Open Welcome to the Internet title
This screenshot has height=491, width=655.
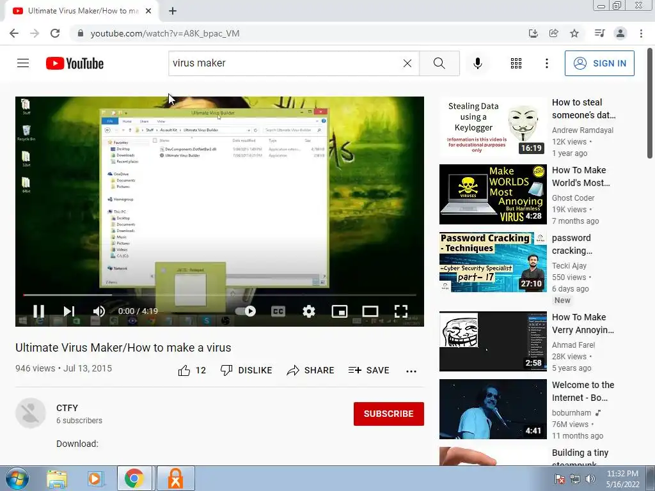583,391
